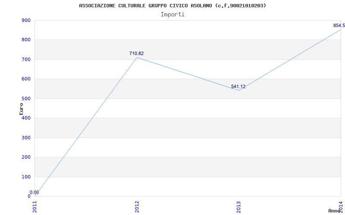Click the Anno axis title
Screen dimensions: 345x215
(334, 211)
